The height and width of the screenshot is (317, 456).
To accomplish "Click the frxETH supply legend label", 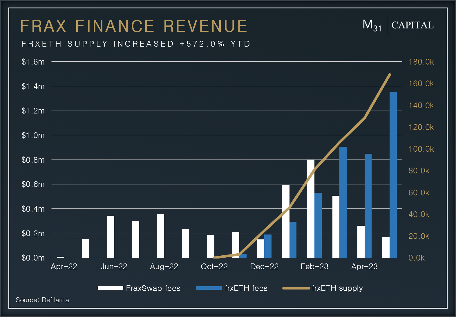I will [337, 288].
